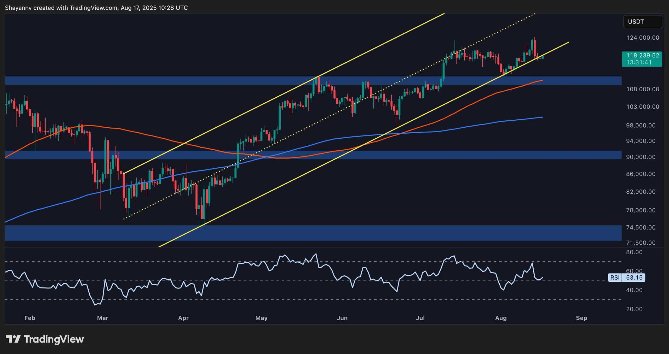The width and height of the screenshot is (669, 354).
Task: Click the TradingView logo watermark
Action: click(44, 339)
